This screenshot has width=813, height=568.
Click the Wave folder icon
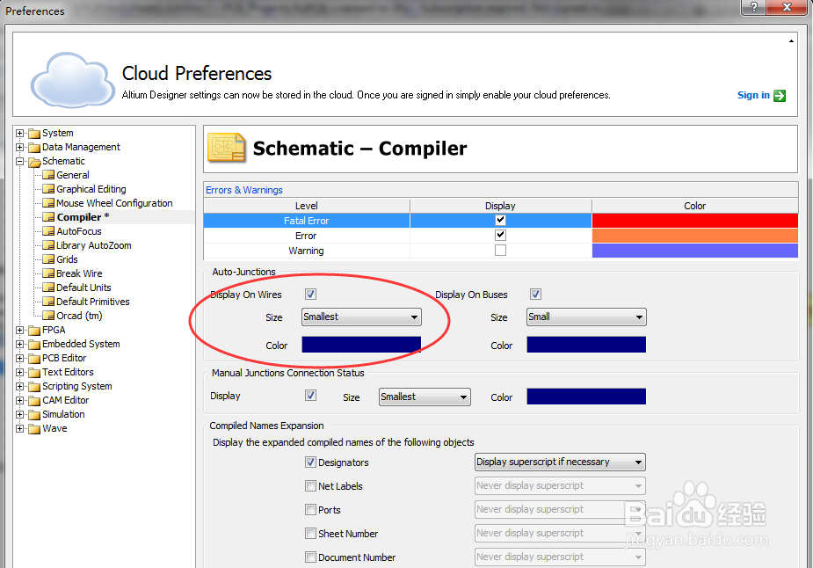point(34,428)
